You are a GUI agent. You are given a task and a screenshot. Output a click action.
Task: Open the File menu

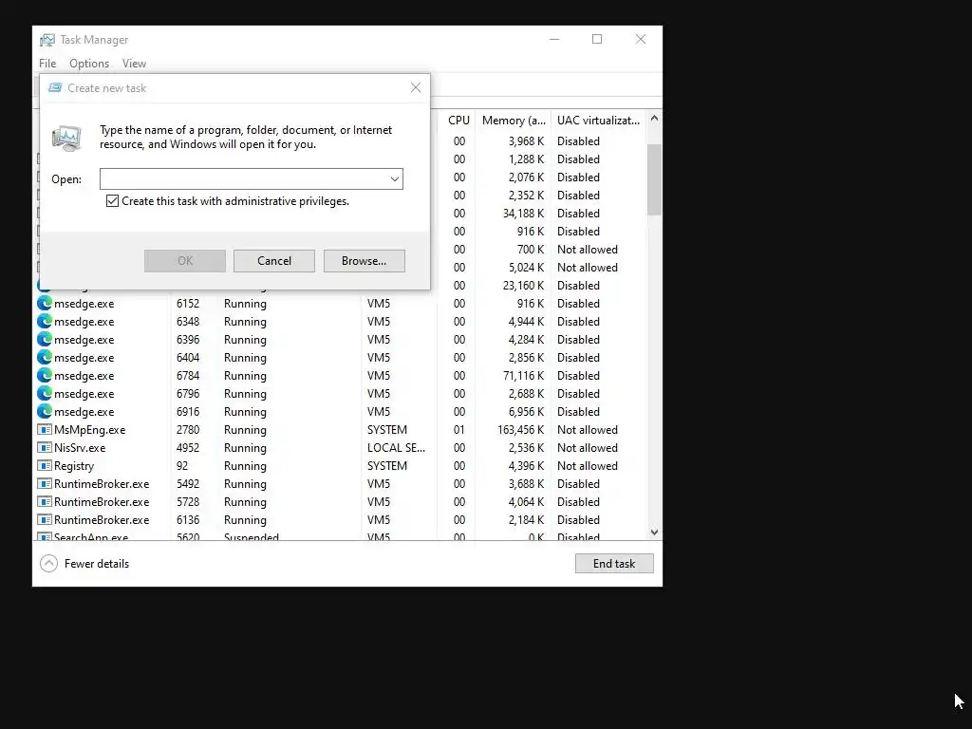pyautogui.click(x=47, y=64)
